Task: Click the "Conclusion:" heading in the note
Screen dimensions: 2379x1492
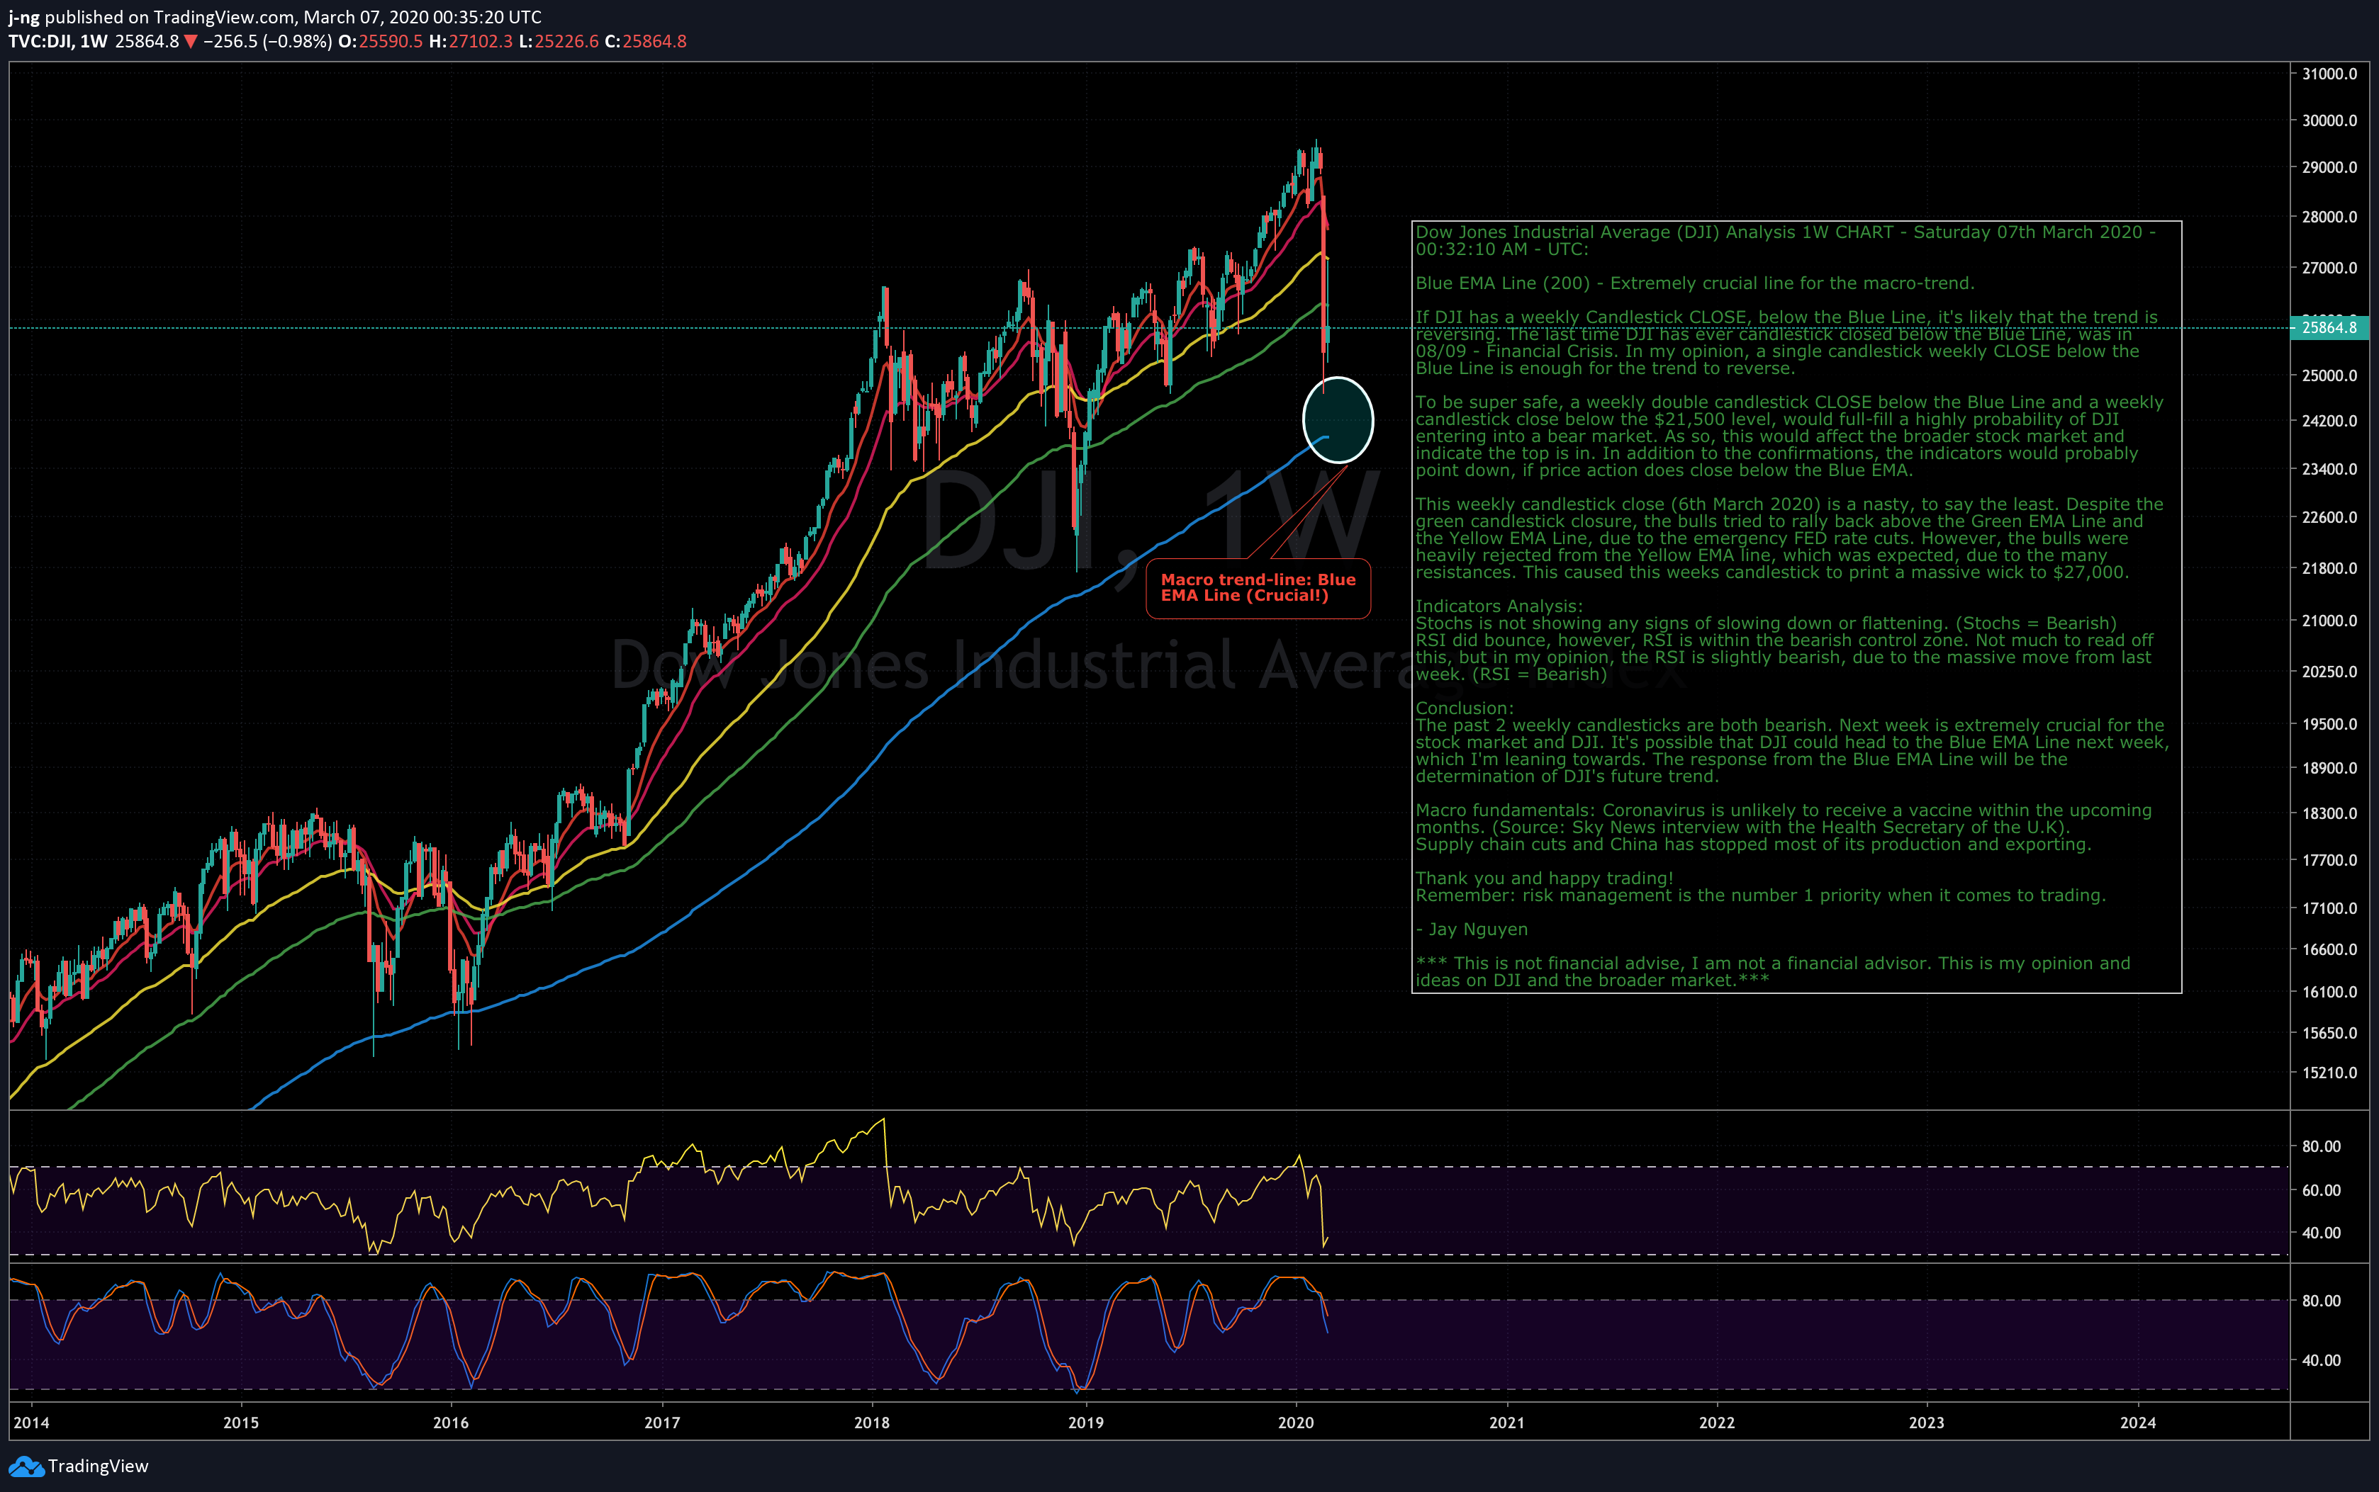Action: pos(1464,708)
